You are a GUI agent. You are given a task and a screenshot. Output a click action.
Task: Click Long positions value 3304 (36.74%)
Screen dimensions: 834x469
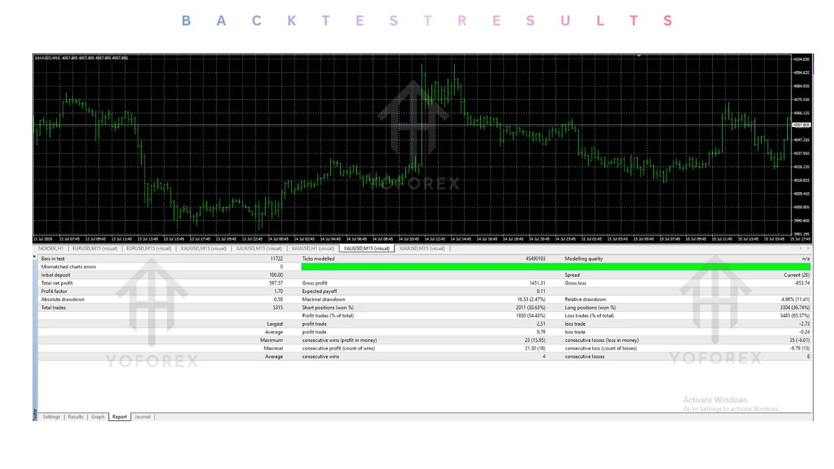click(794, 307)
